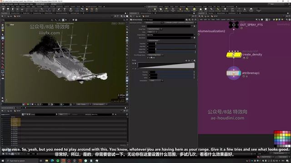The height and width of the screenshot is (163, 291).
Task: Select the Curve Bezier shelf tool
Action: pos(41,10)
